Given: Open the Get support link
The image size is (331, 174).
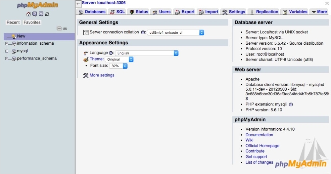Looking at the screenshot, I should point(256,157).
